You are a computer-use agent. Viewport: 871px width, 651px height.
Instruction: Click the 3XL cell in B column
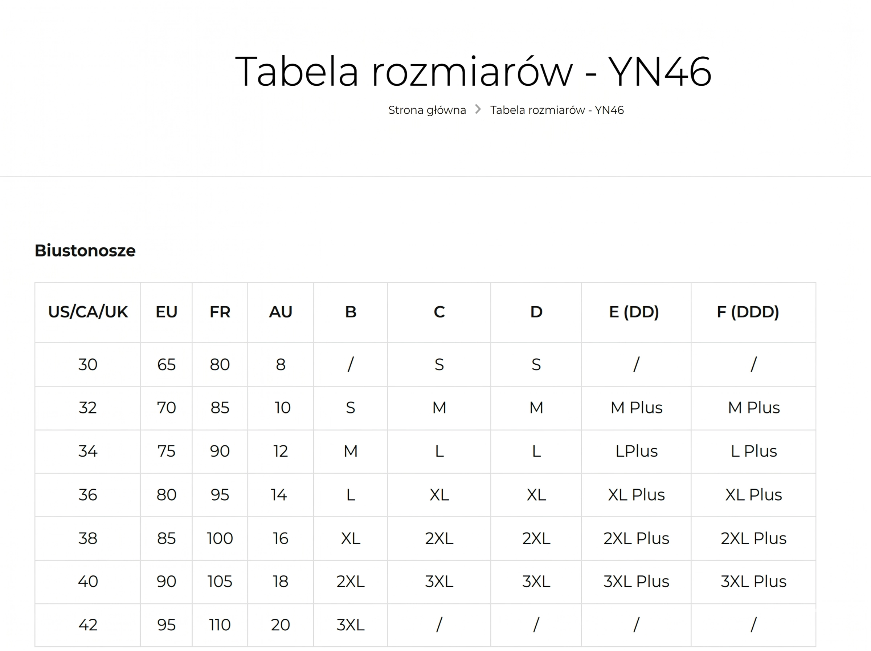(351, 625)
